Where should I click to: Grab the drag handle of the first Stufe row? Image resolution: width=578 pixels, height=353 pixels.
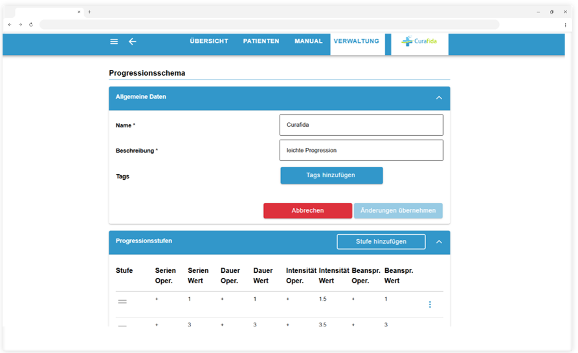coord(122,301)
